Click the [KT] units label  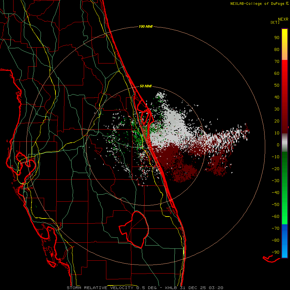tap(275, 22)
